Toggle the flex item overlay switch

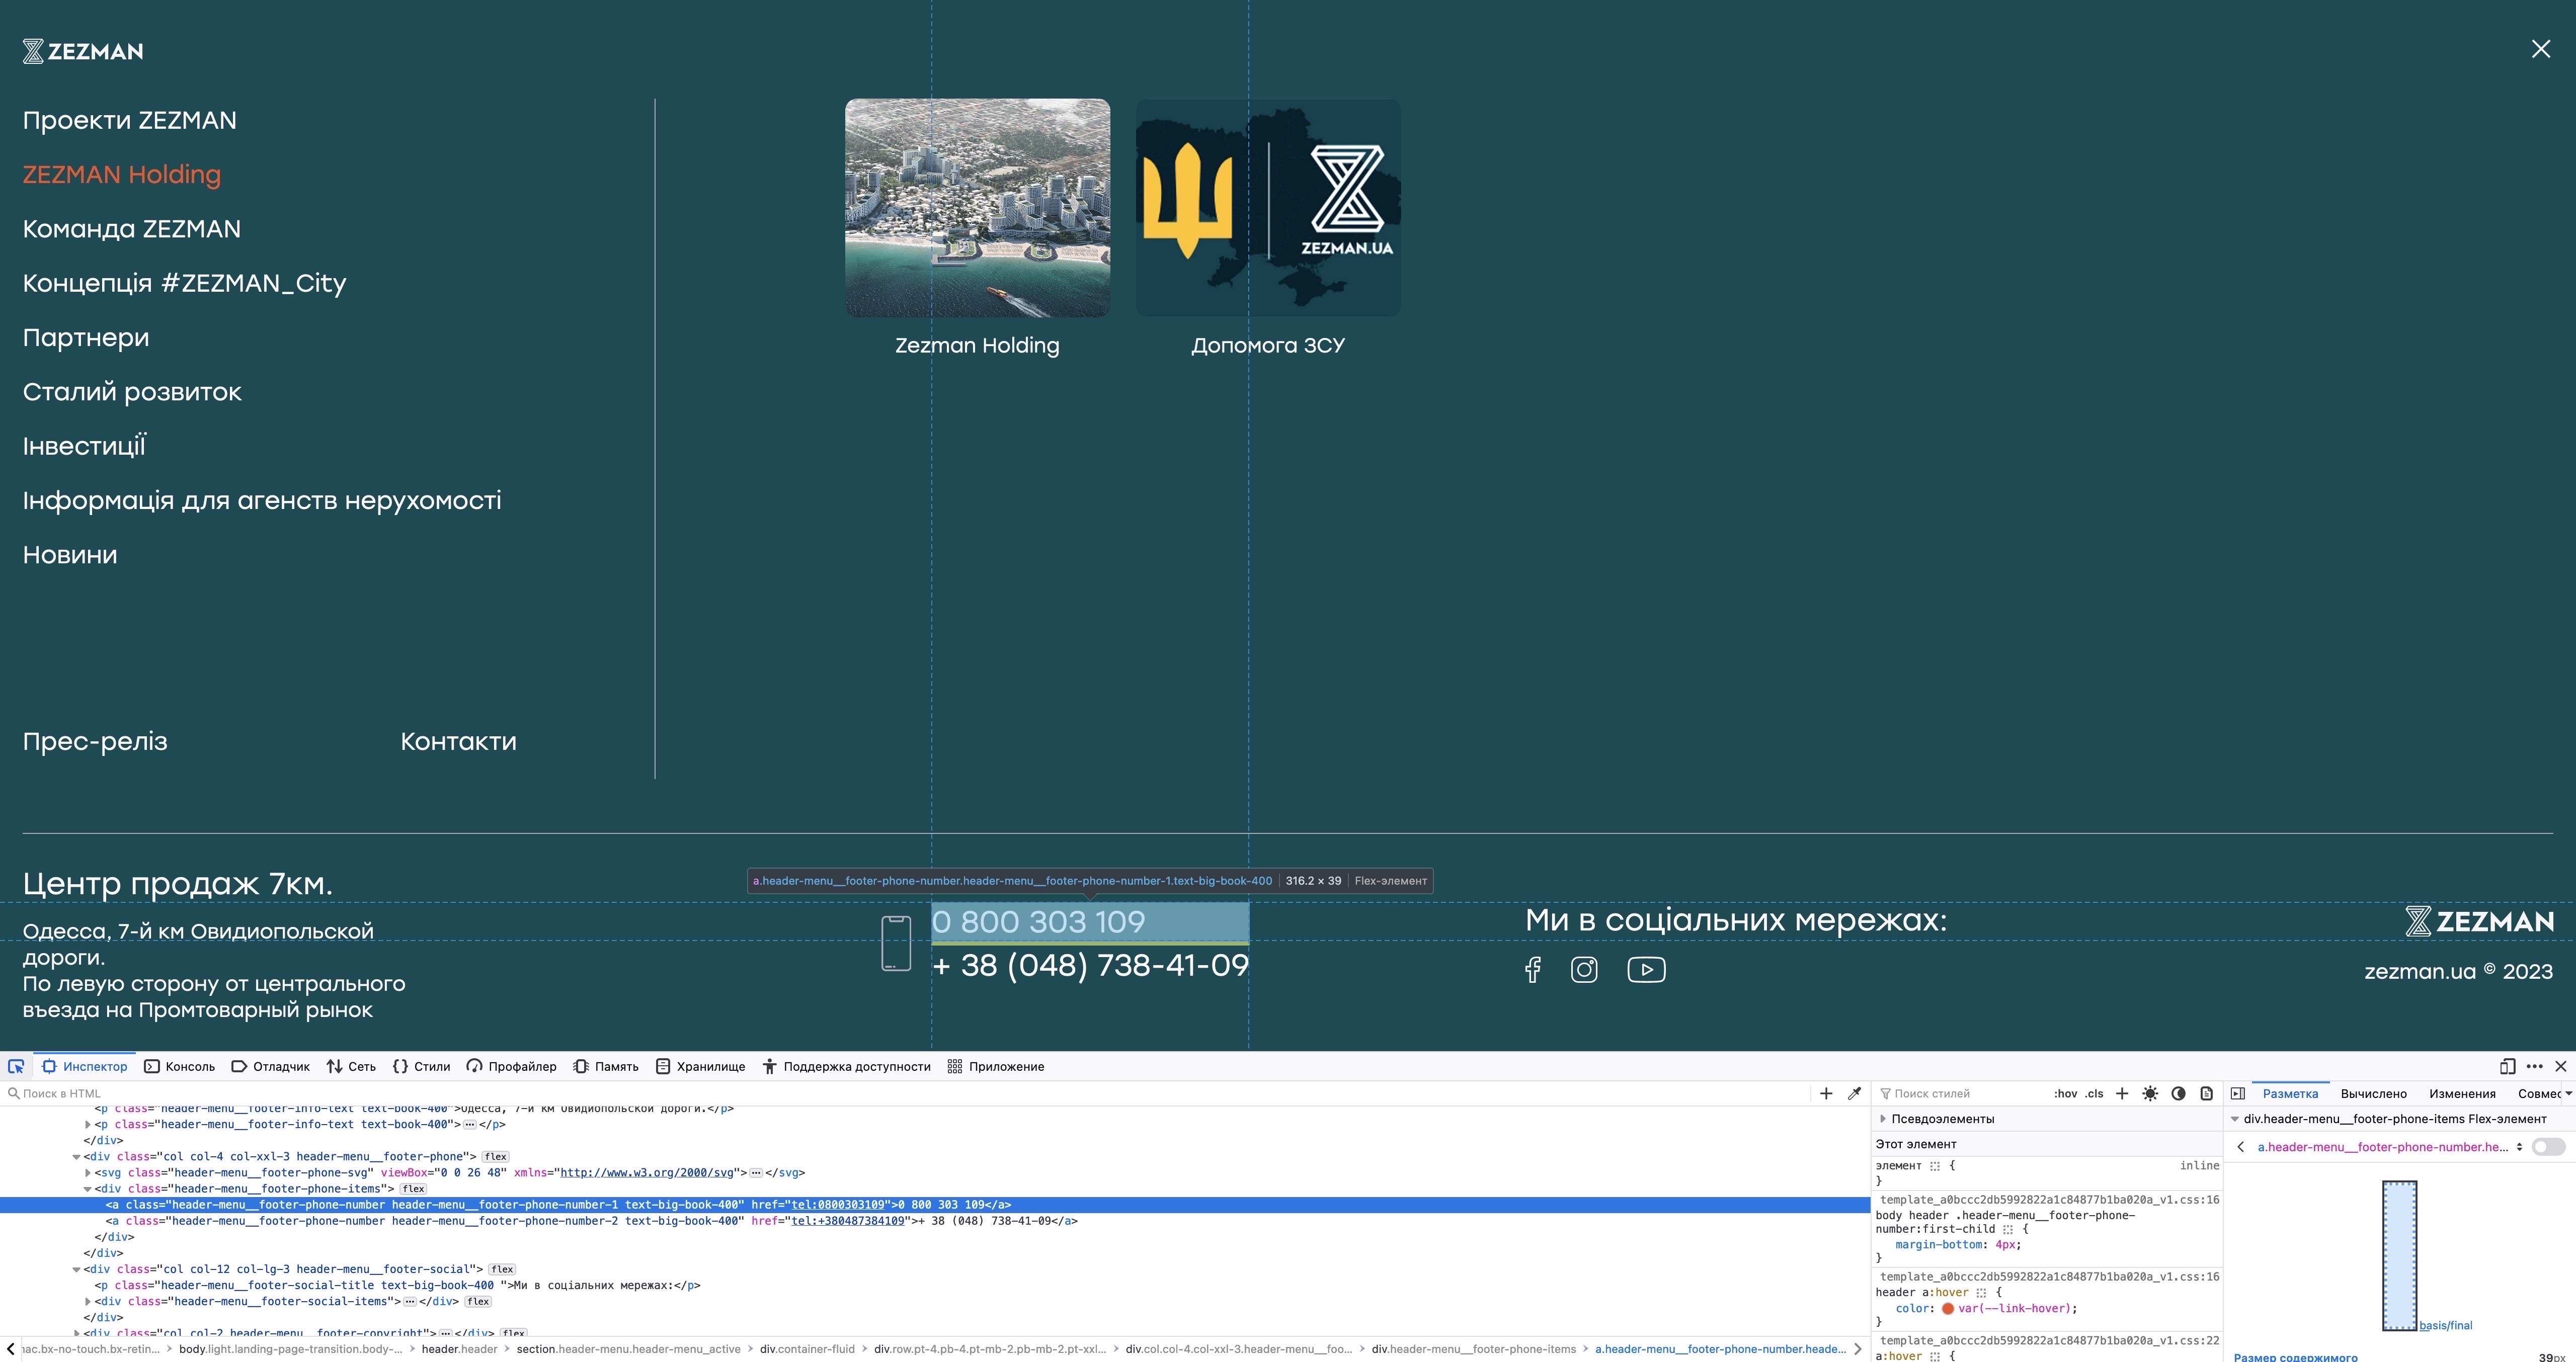(x=2548, y=1147)
